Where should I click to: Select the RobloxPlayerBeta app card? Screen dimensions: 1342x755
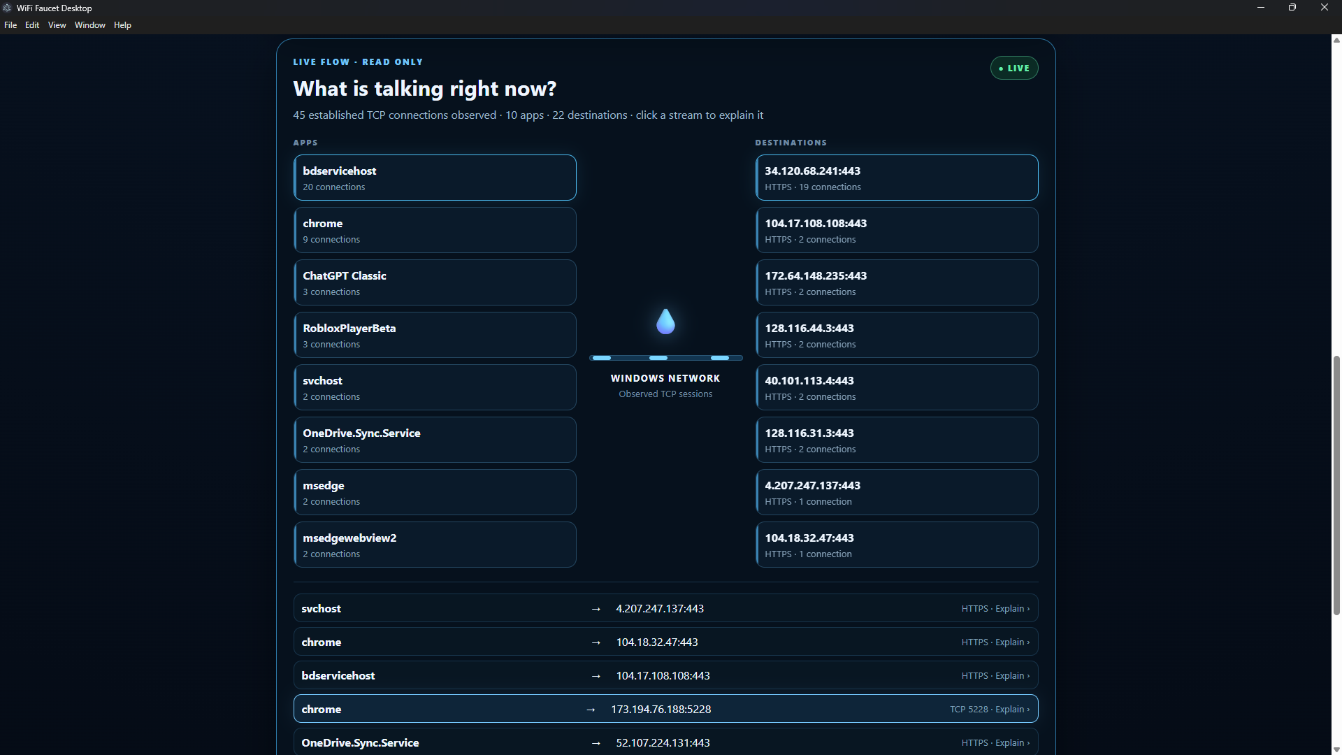click(435, 335)
